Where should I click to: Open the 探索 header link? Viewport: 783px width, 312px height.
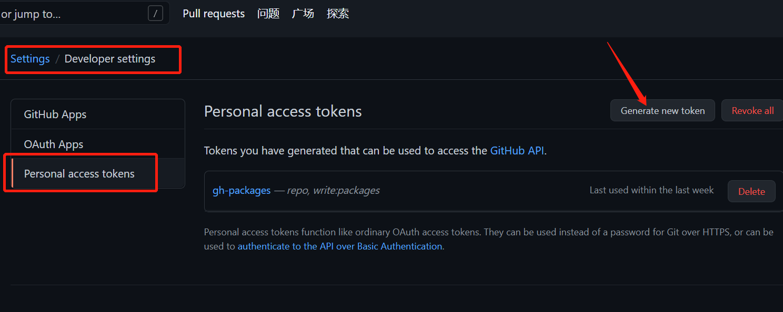pos(338,14)
